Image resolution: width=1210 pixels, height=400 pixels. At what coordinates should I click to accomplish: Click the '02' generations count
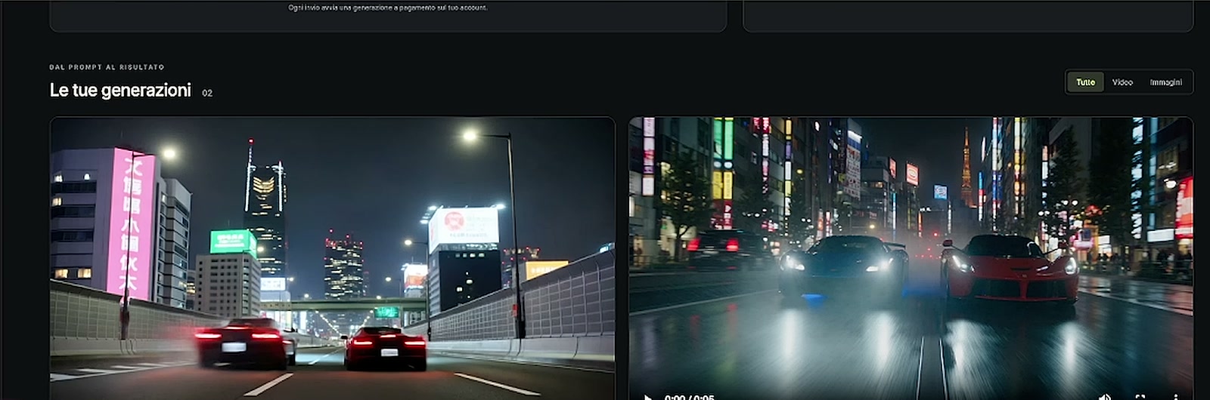207,93
